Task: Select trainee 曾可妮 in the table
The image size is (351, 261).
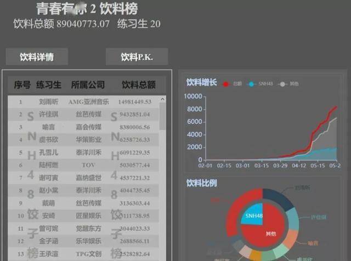Action: (49, 229)
